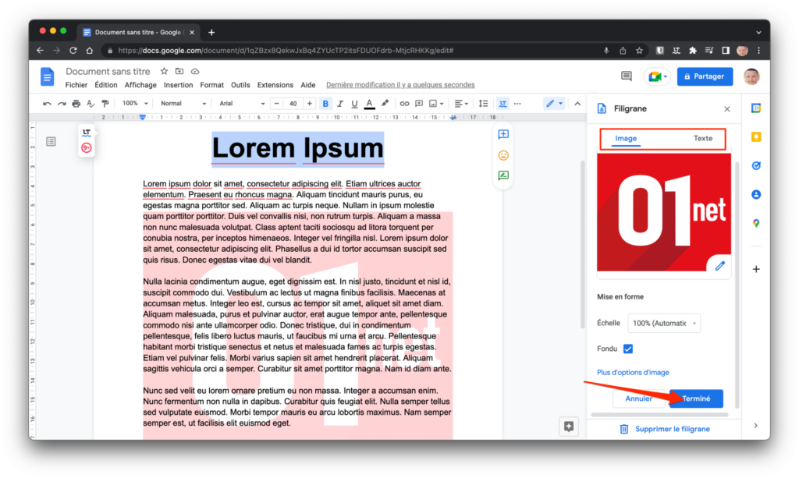
Task: Click the Terminé button
Action: click(696, 398)
